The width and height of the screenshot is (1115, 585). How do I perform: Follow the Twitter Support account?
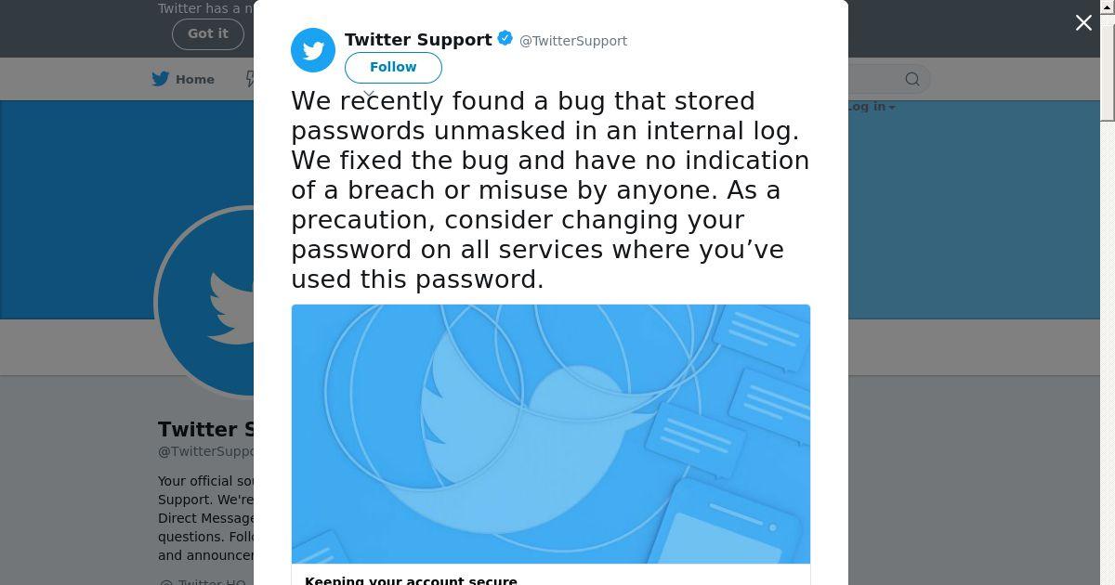tap(393, 67)
